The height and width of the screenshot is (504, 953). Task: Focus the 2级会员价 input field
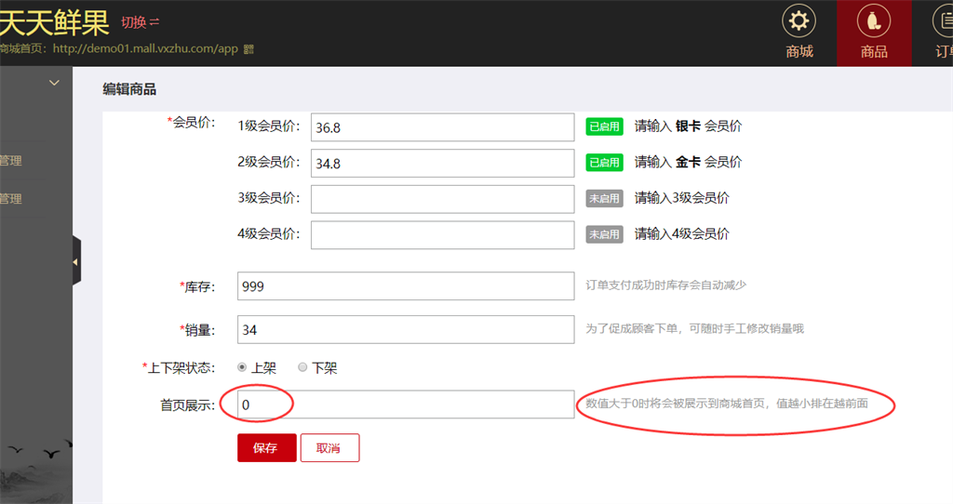point(442,164)
